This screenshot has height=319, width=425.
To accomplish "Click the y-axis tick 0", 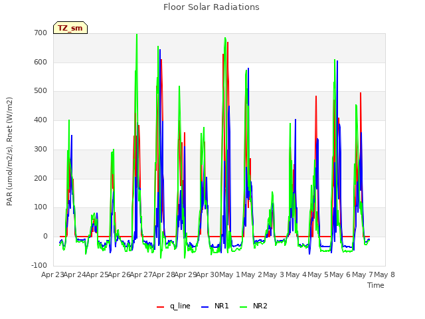I will coord(45,237).
